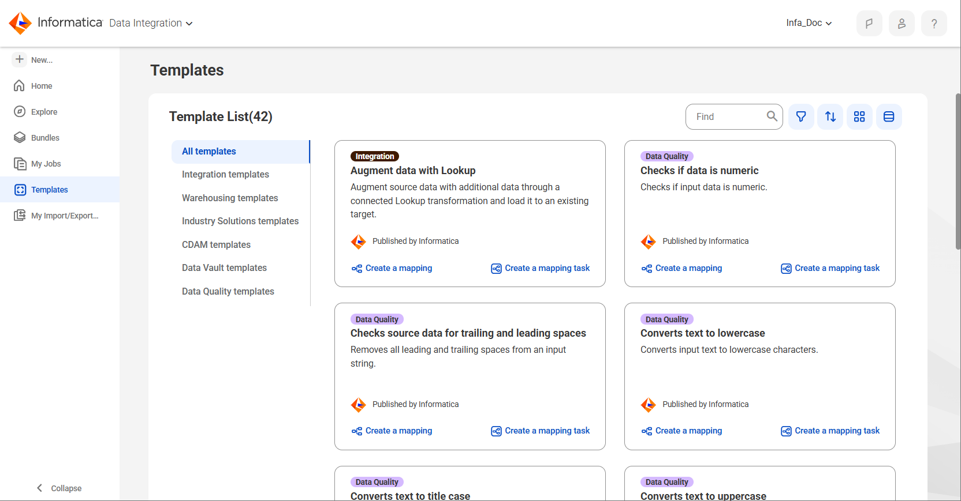Create a mapping for Augment data with Lookup
Image resolution: width=961 pixels, height=501 pixels.
click(392, 268)
